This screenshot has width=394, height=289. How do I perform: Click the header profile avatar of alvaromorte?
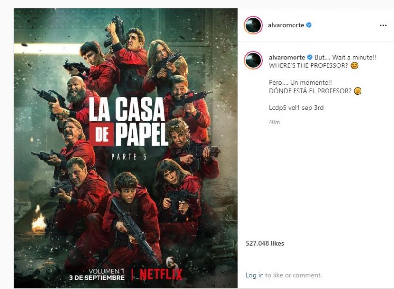[x=253, y=25]
